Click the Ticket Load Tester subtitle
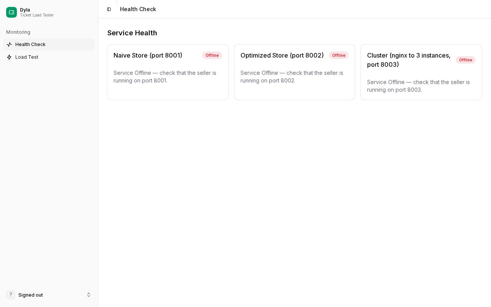The width and height of the screenshot is (491, 307). [x=37, y=15]
